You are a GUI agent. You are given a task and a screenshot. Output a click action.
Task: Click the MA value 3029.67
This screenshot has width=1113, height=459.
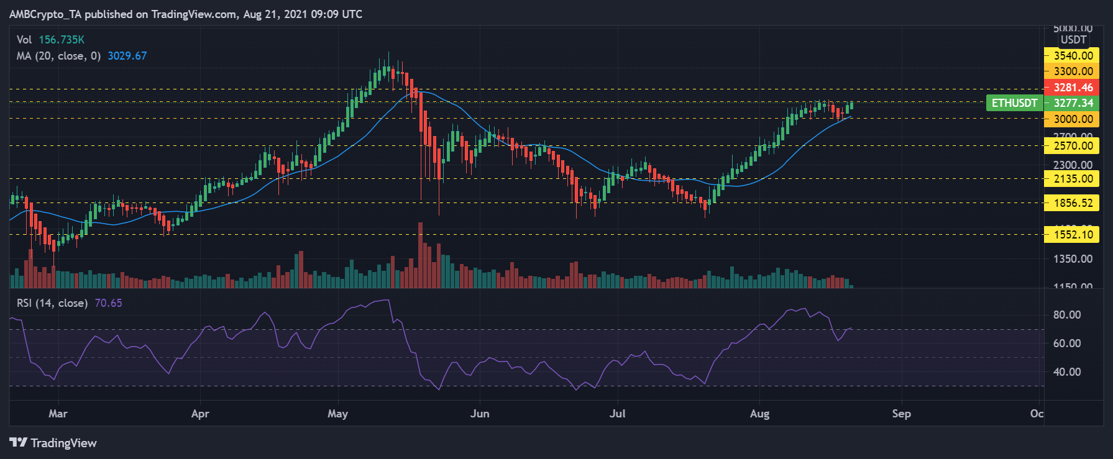click(x=127, y=56)
